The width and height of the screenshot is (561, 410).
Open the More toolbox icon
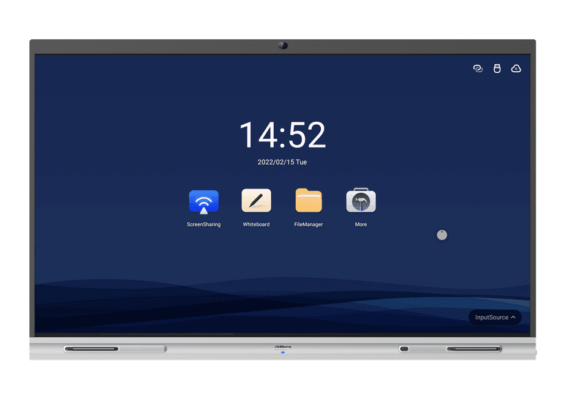(x=361, y=201)
